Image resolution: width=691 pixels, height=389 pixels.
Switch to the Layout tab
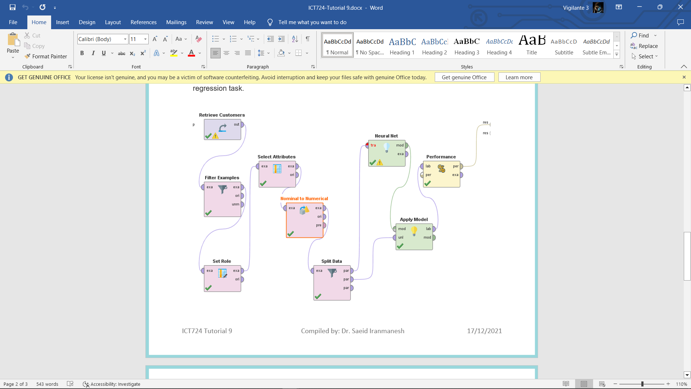(113, 22)
